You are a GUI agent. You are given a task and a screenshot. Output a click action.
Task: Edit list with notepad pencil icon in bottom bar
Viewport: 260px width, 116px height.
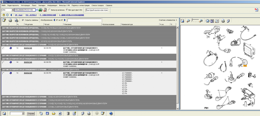click(74, 113)
